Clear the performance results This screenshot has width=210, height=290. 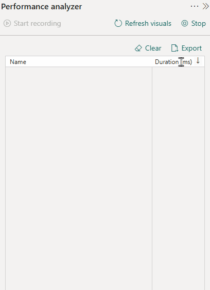(148, 49)
